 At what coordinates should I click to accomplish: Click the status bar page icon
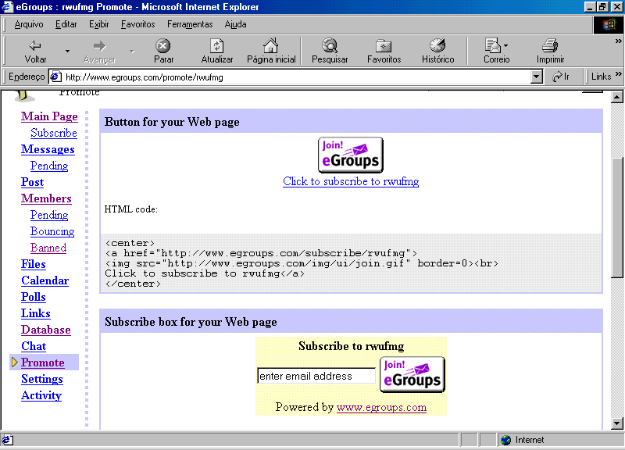[x=7, y=440]
